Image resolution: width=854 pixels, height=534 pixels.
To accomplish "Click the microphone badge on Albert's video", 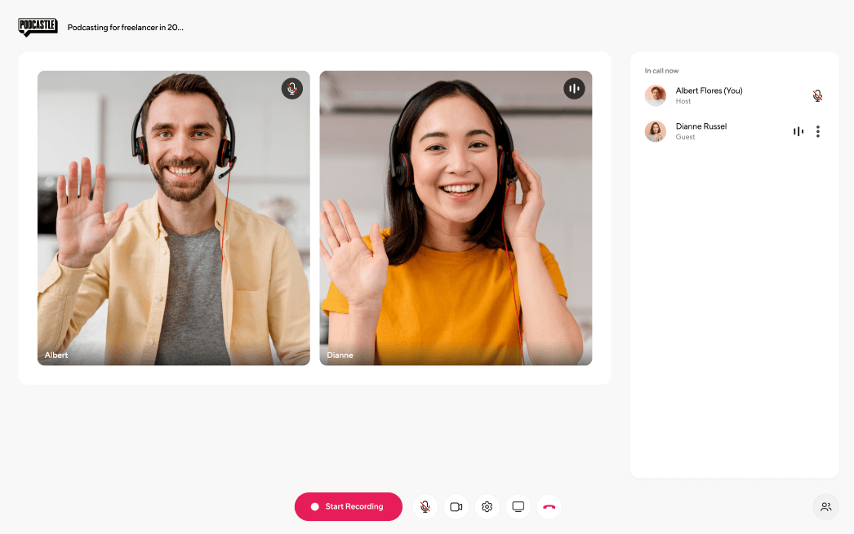I will pos(292,89).
